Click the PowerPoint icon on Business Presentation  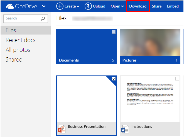pos(62,129)
